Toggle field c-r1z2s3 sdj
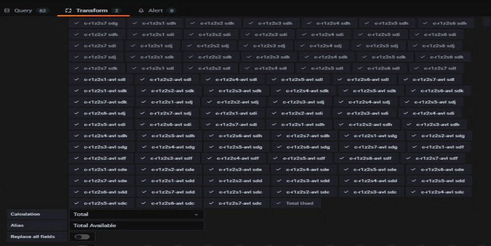 click(266, 45)
